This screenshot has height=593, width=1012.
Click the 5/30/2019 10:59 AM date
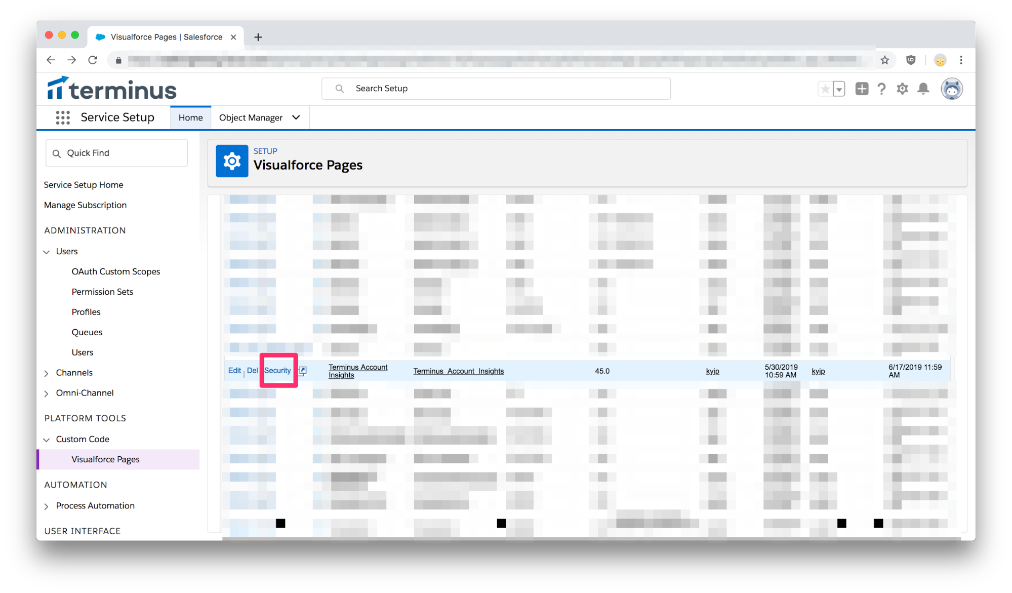(781, 371)
